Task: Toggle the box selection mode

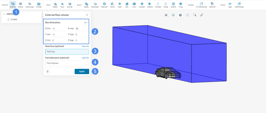Action: (195, 15)
